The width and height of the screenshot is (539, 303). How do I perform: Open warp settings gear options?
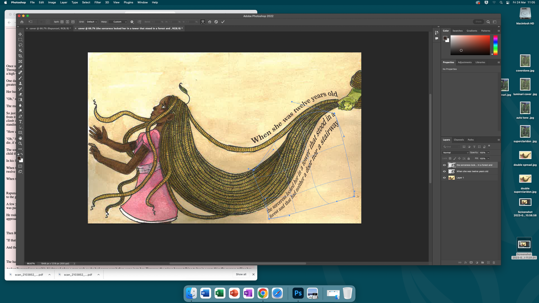[132, 22]
